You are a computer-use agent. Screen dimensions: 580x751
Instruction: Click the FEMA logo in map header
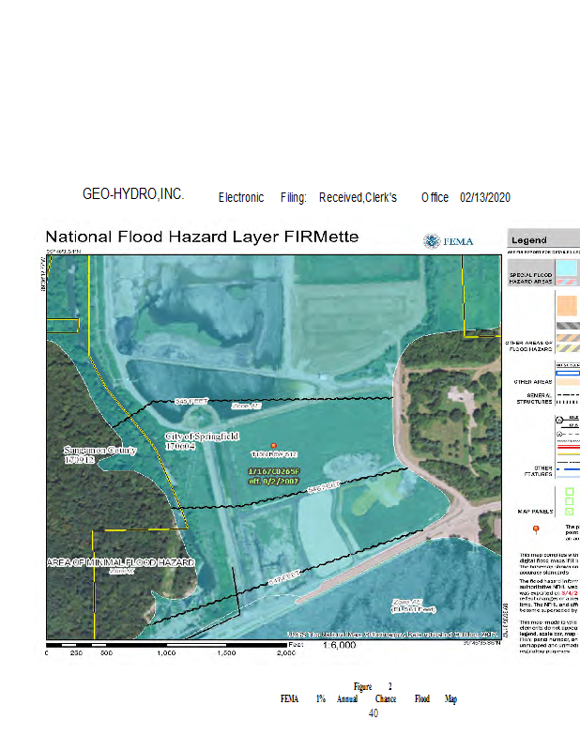449,240
